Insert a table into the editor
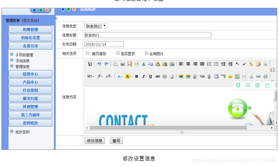This screenshot has height=167, width=279. (216, 77)
